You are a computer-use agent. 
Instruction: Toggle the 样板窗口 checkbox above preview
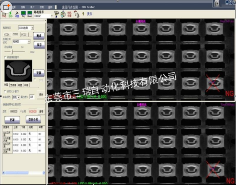(x=6, y=57)
